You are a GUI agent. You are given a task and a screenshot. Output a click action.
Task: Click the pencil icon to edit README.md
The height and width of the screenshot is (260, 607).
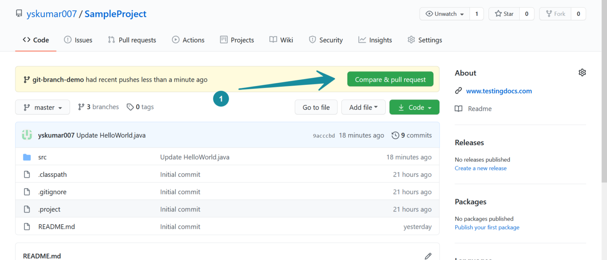[x=428, y=256]
